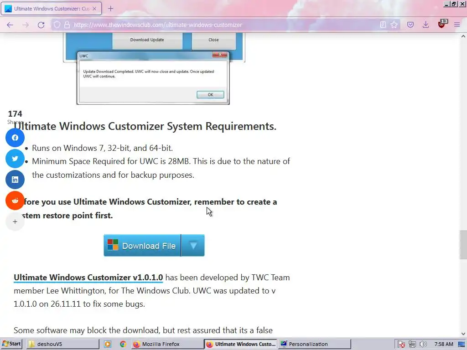Share article on Facebook
Screen dimensions: 467x350
(15, 138)
